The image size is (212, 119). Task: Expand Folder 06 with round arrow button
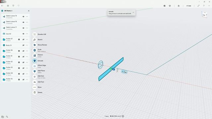19,51
